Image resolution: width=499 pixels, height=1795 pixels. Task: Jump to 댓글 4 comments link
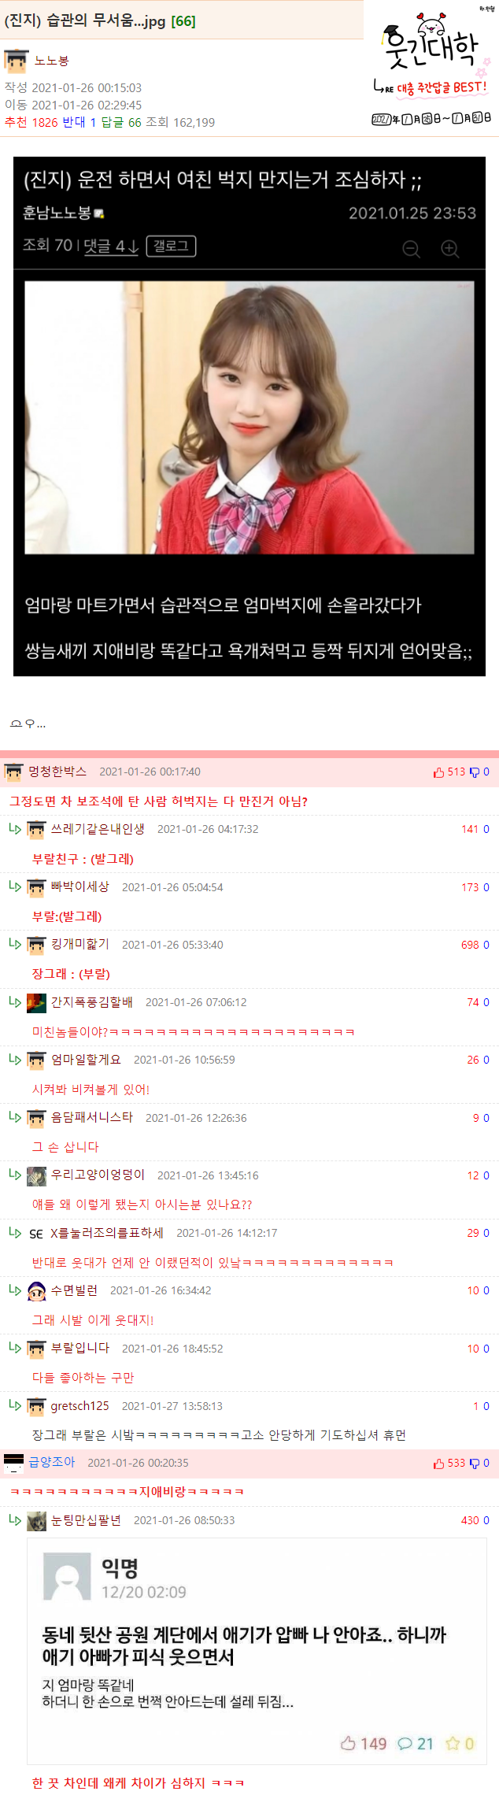tap(111, 246)
